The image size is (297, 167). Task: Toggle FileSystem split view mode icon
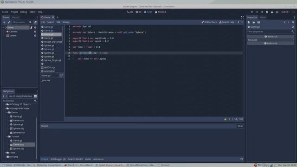pyautogui.click(x=35, y=96)
